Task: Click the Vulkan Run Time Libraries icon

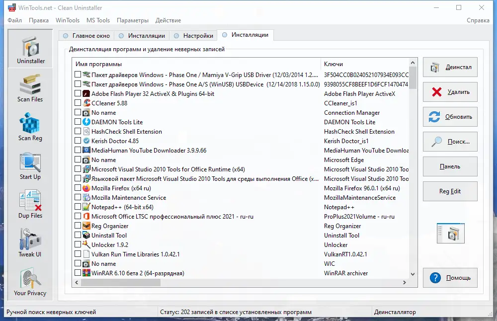Action: click(86, 254)
